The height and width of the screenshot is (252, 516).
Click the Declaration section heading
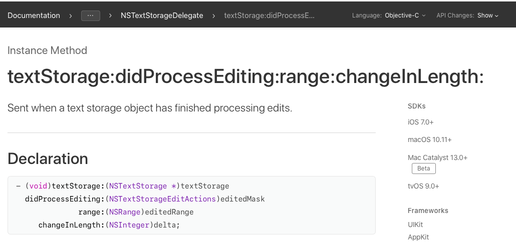[x=48, y=158]
